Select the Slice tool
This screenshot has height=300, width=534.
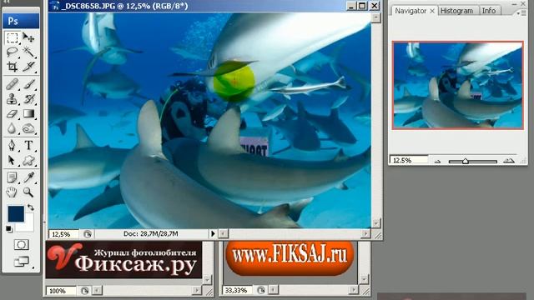click(x=28, y=66)
